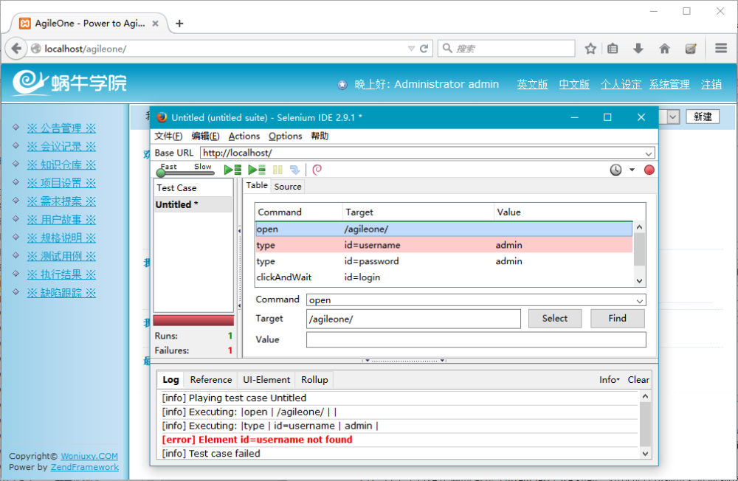
Task: Open the Command combo box dropdown
Action: point(640,300)
